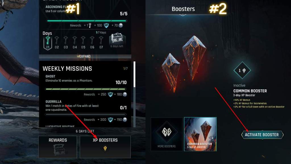Screen dimensions: 291x164
Task: Click the Guerrilla mission coin reward icon
Action: click(125, 120)
